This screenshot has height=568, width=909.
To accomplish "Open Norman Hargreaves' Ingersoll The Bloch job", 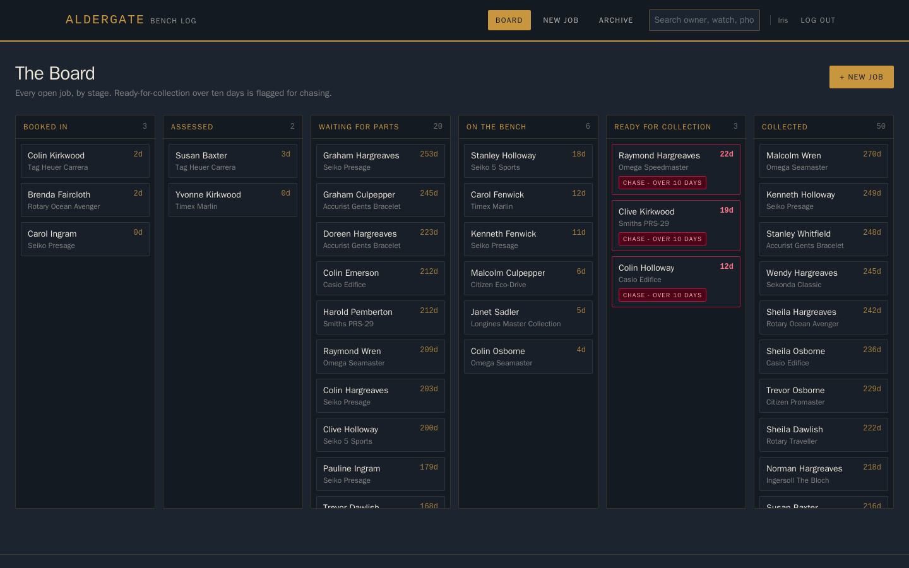I will point(824,474).
